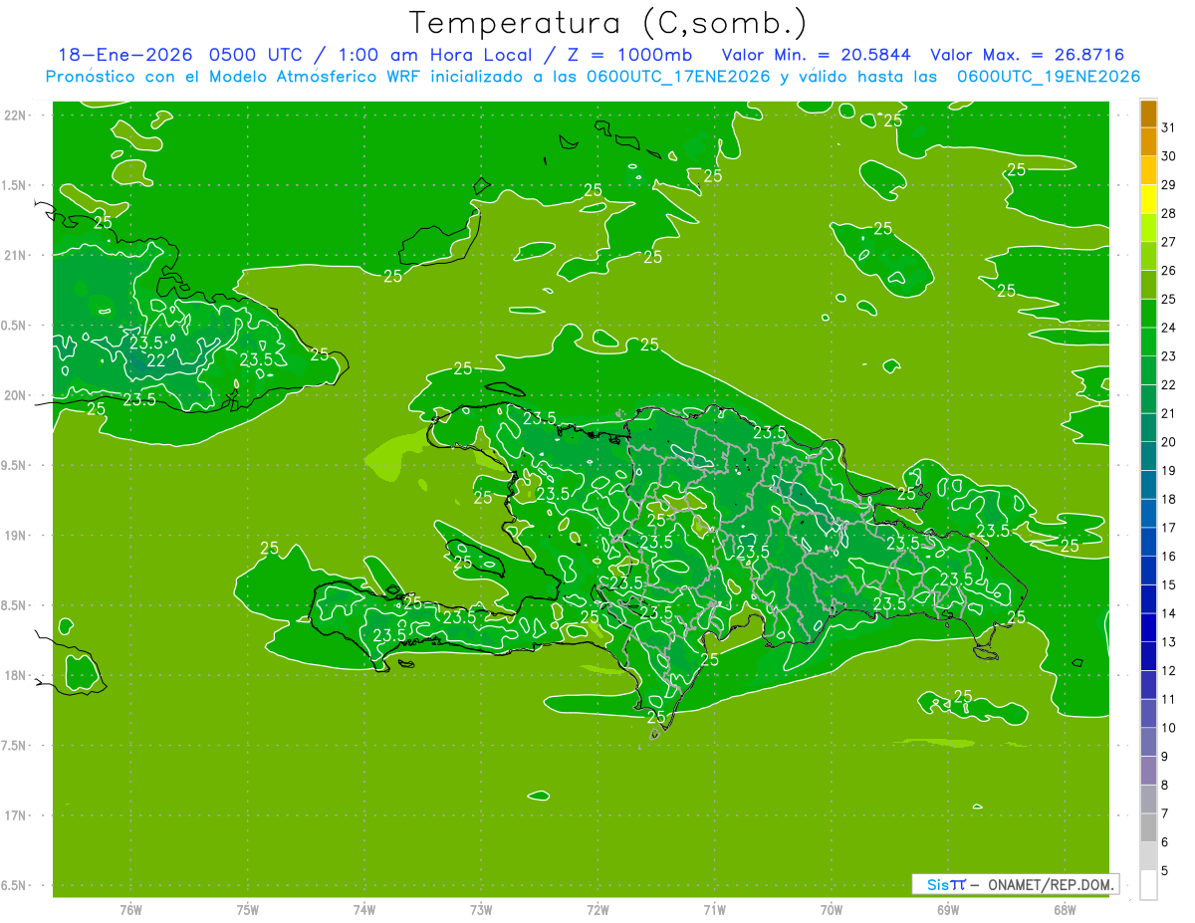1195x923 pixels.
Task: Click the color scale label '12'
Action: (x=1168, y=670)
